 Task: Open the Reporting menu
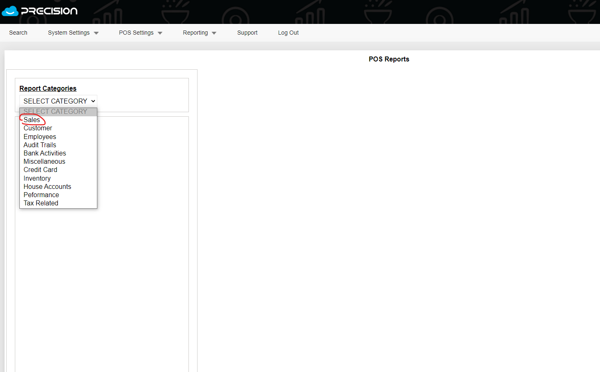click(195, 33)
